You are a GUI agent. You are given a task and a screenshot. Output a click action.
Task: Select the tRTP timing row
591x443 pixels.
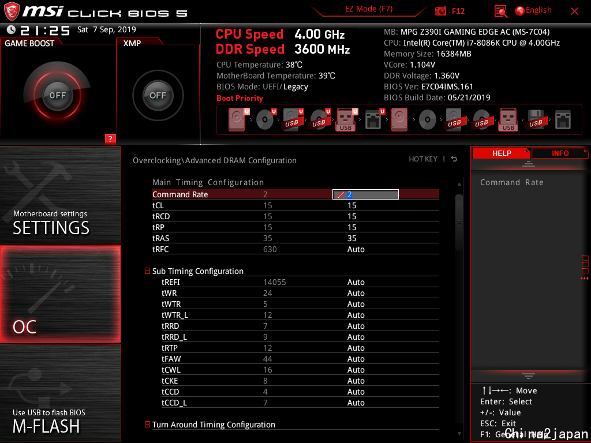300,348
